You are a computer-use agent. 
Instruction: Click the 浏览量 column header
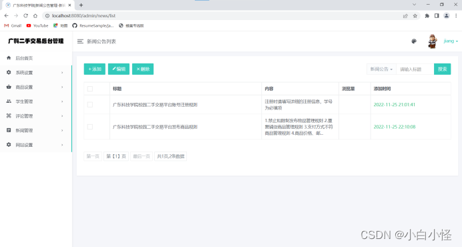(x=349, y=89)
